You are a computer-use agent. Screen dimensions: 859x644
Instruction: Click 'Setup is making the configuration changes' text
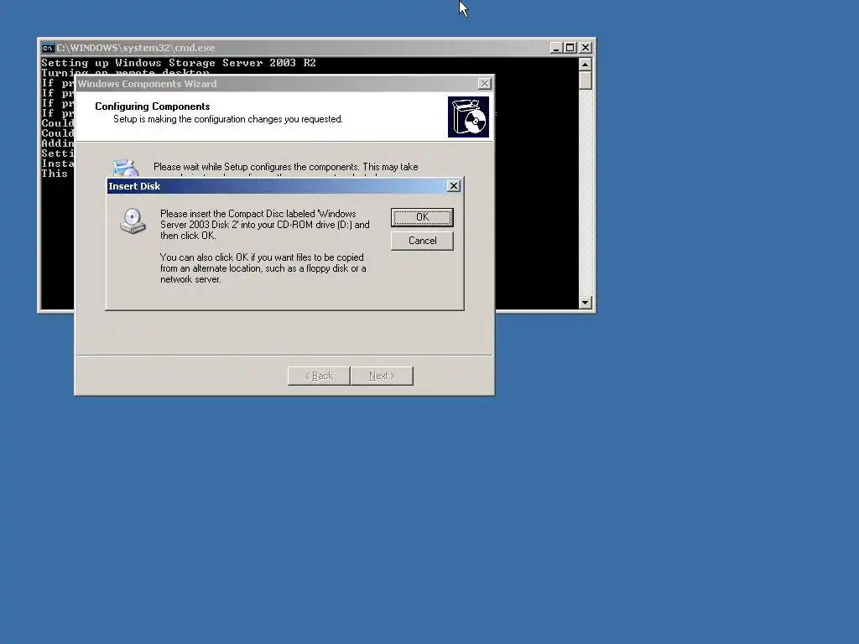pyautogui.click(x=228, y=119)
